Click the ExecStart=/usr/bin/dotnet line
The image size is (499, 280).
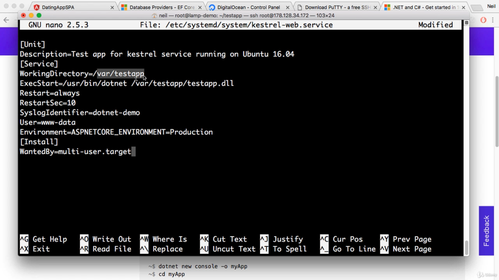pos(127,83)
